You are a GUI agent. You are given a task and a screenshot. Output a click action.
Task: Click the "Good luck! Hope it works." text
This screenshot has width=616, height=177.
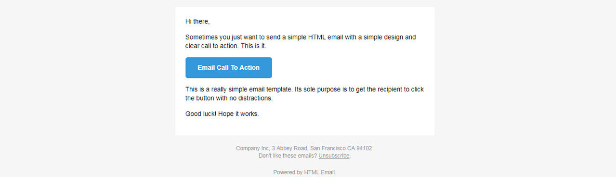[222, 114]
